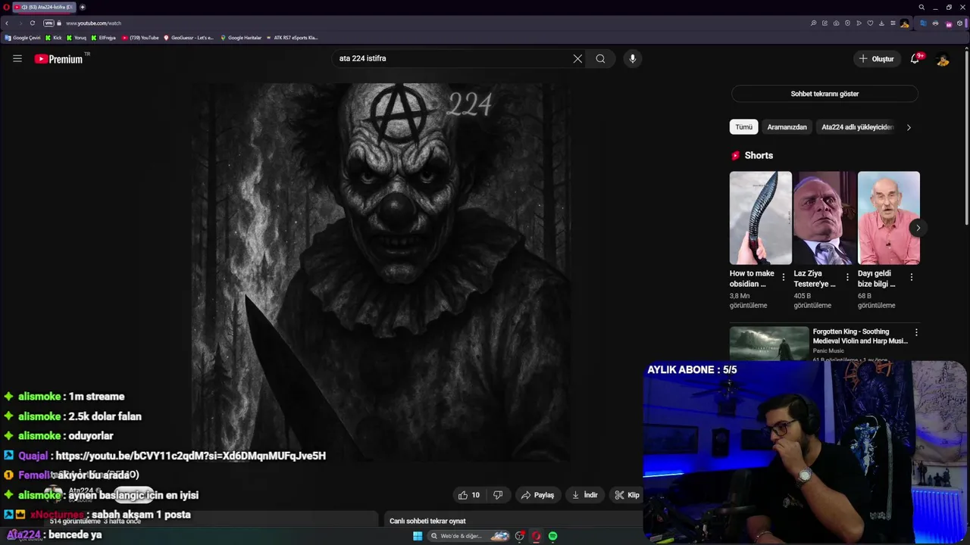Expand Canlı sohbeti tekrar oynat panel
Image resolution: width=970 pixels, height=545 pixels.
click(x=513, y=521)
